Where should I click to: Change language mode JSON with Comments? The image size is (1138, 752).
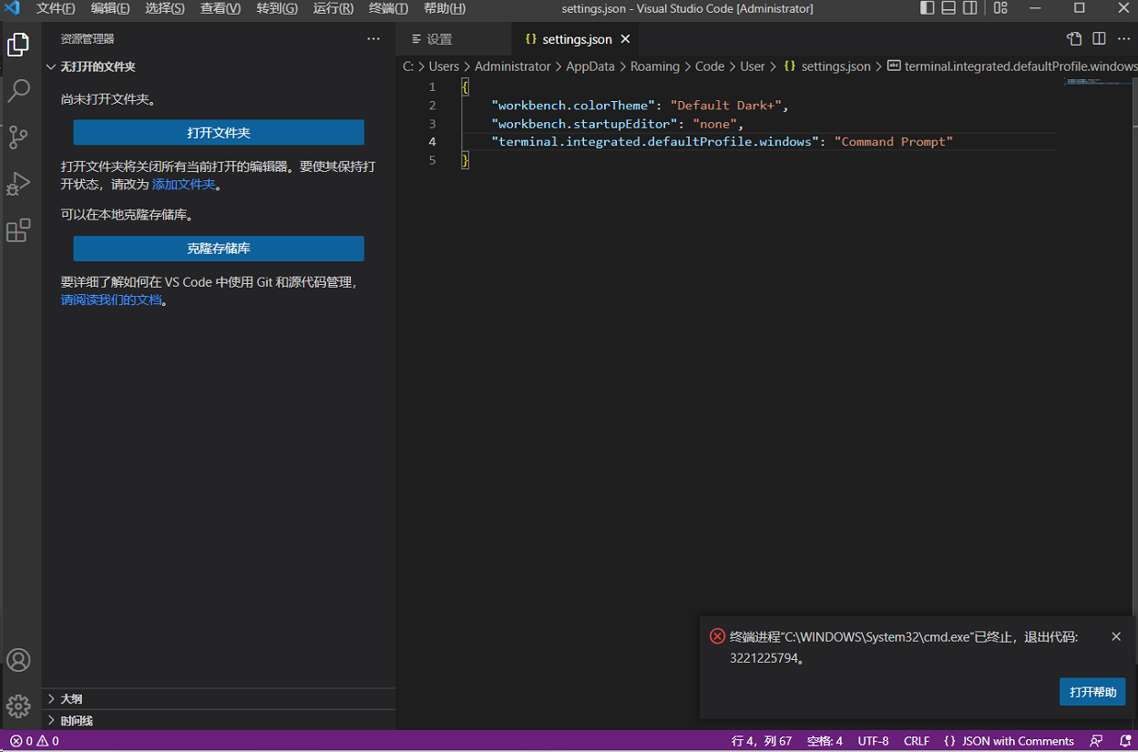[x=1010, y=741]
